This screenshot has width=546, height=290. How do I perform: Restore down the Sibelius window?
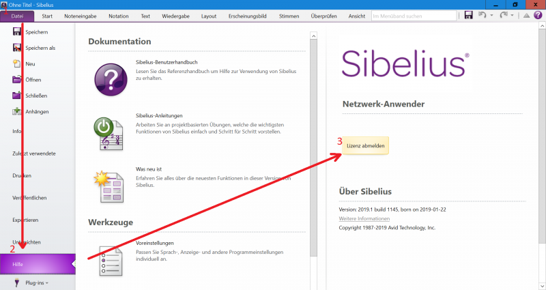(515, 5)
